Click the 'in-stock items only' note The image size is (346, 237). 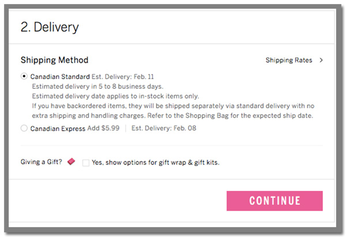pyautogui.click(x=115, y=96)
